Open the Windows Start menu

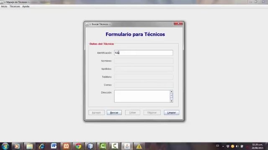click(x=5, y=146)
